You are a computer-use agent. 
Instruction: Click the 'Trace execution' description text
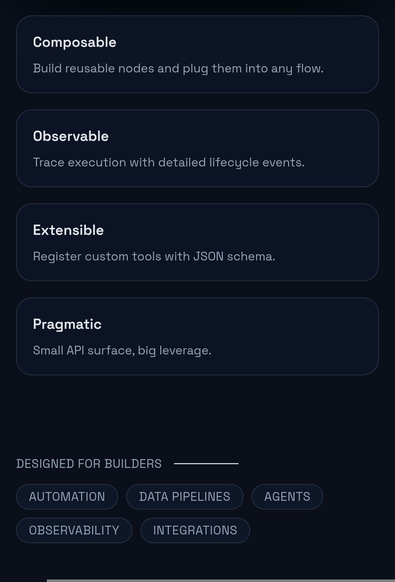[x=169, y=162]
